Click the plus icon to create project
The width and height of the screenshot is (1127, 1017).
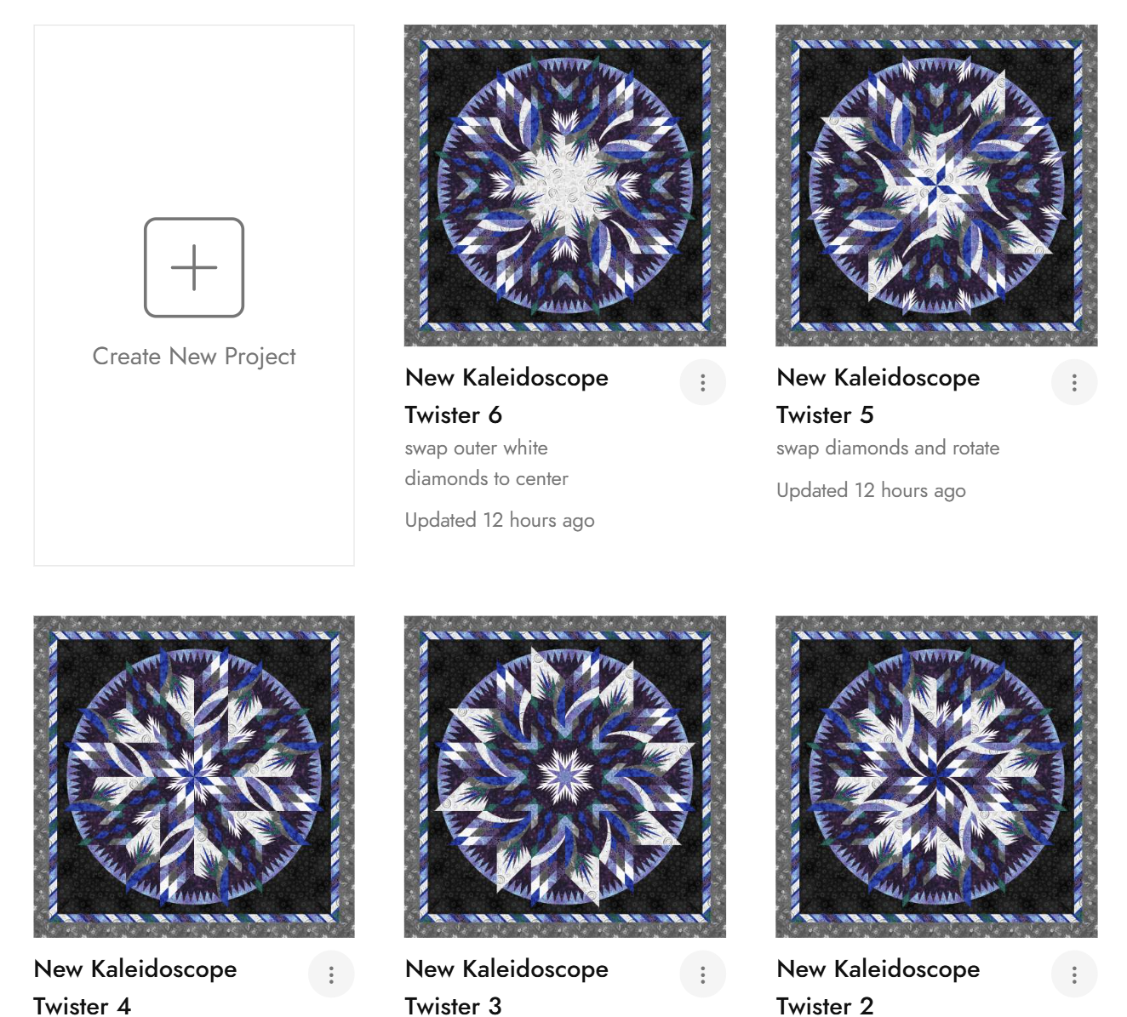[194, 267]
